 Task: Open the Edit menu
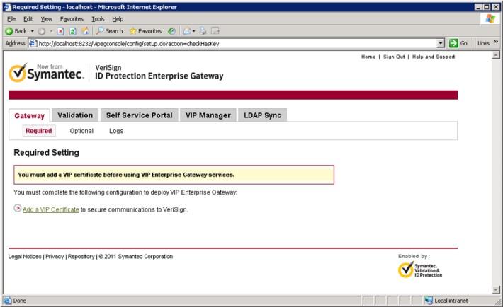[x=28, y=19]
